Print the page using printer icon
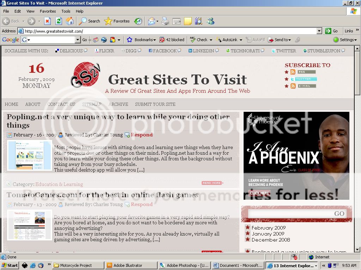 click(x=165, y=21)
